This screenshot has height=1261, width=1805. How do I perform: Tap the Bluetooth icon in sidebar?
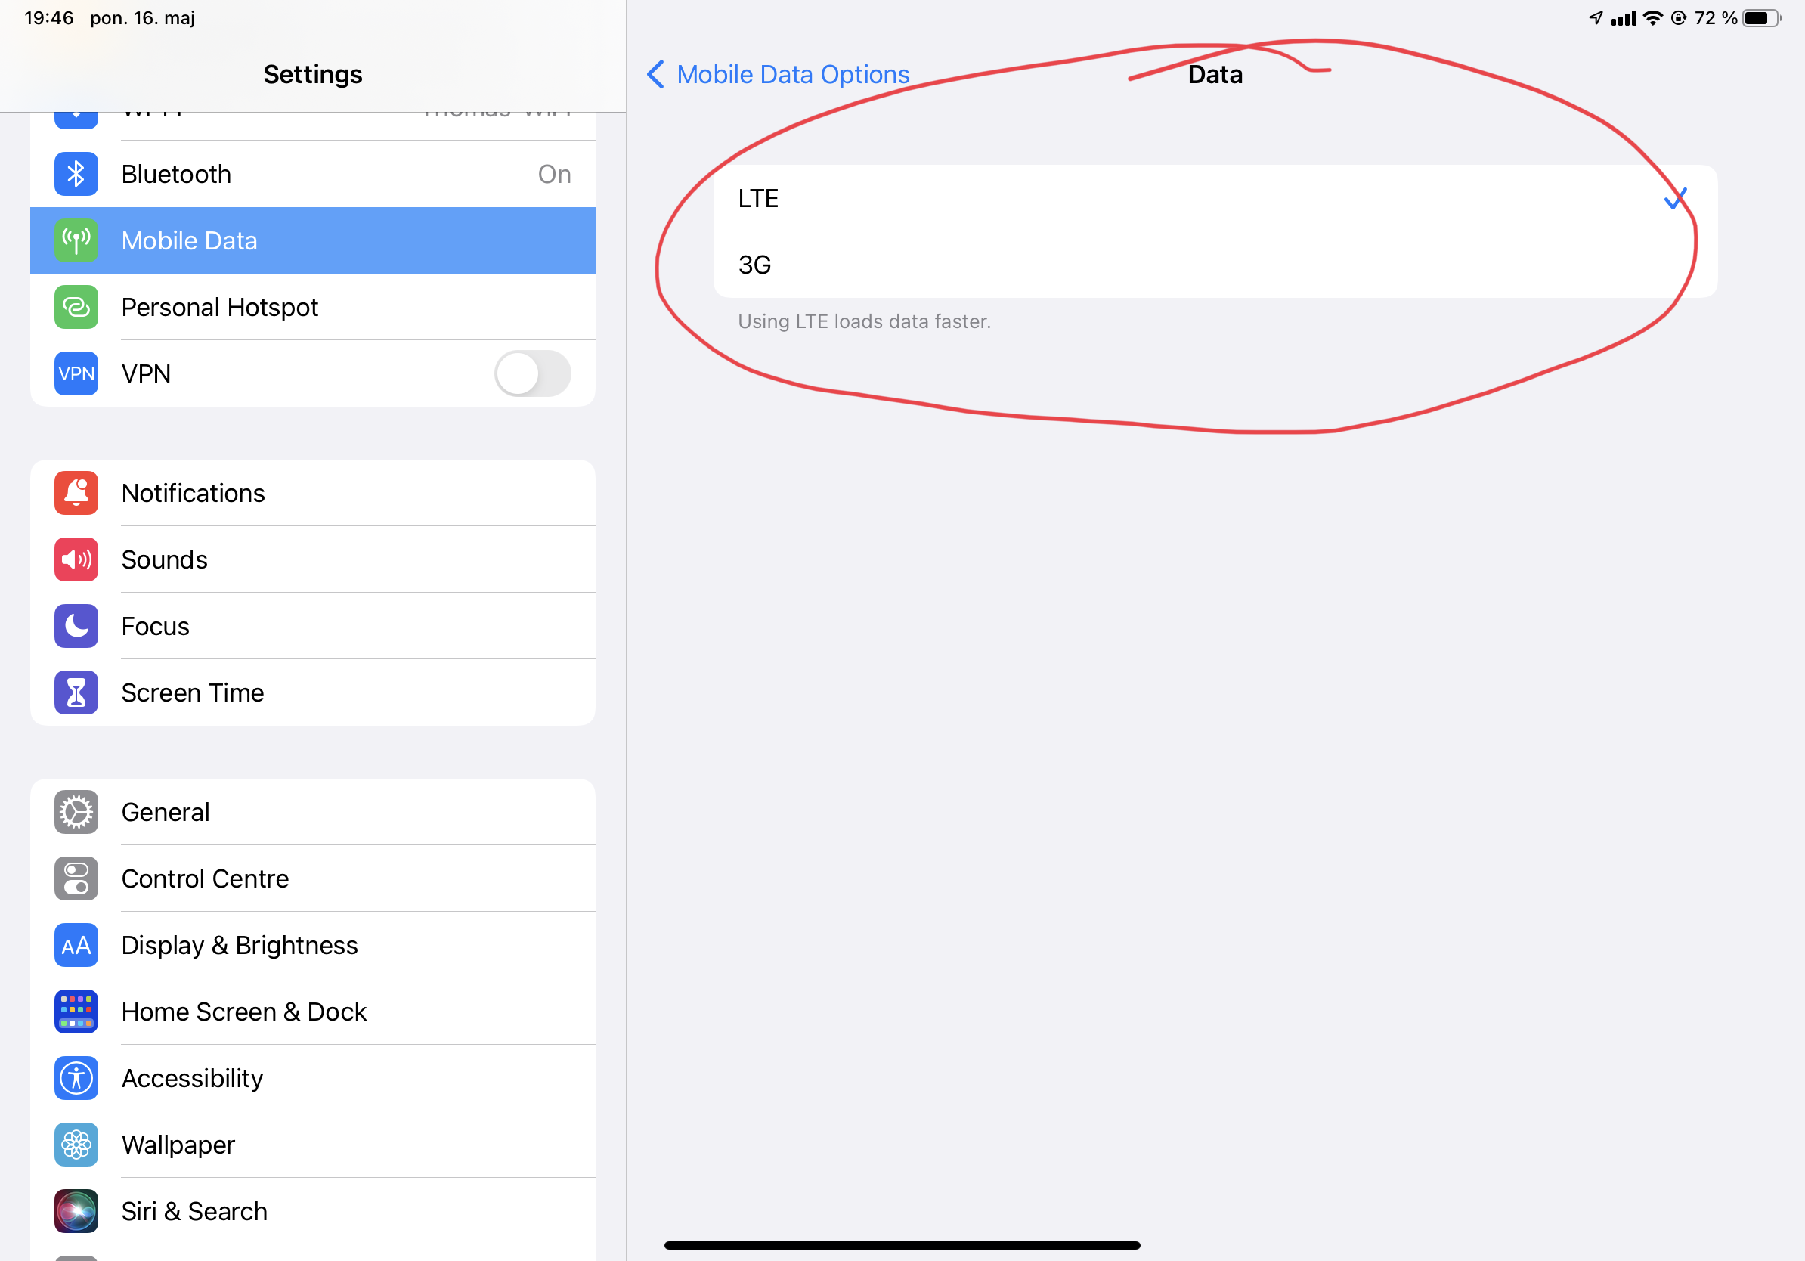(76, 174)
